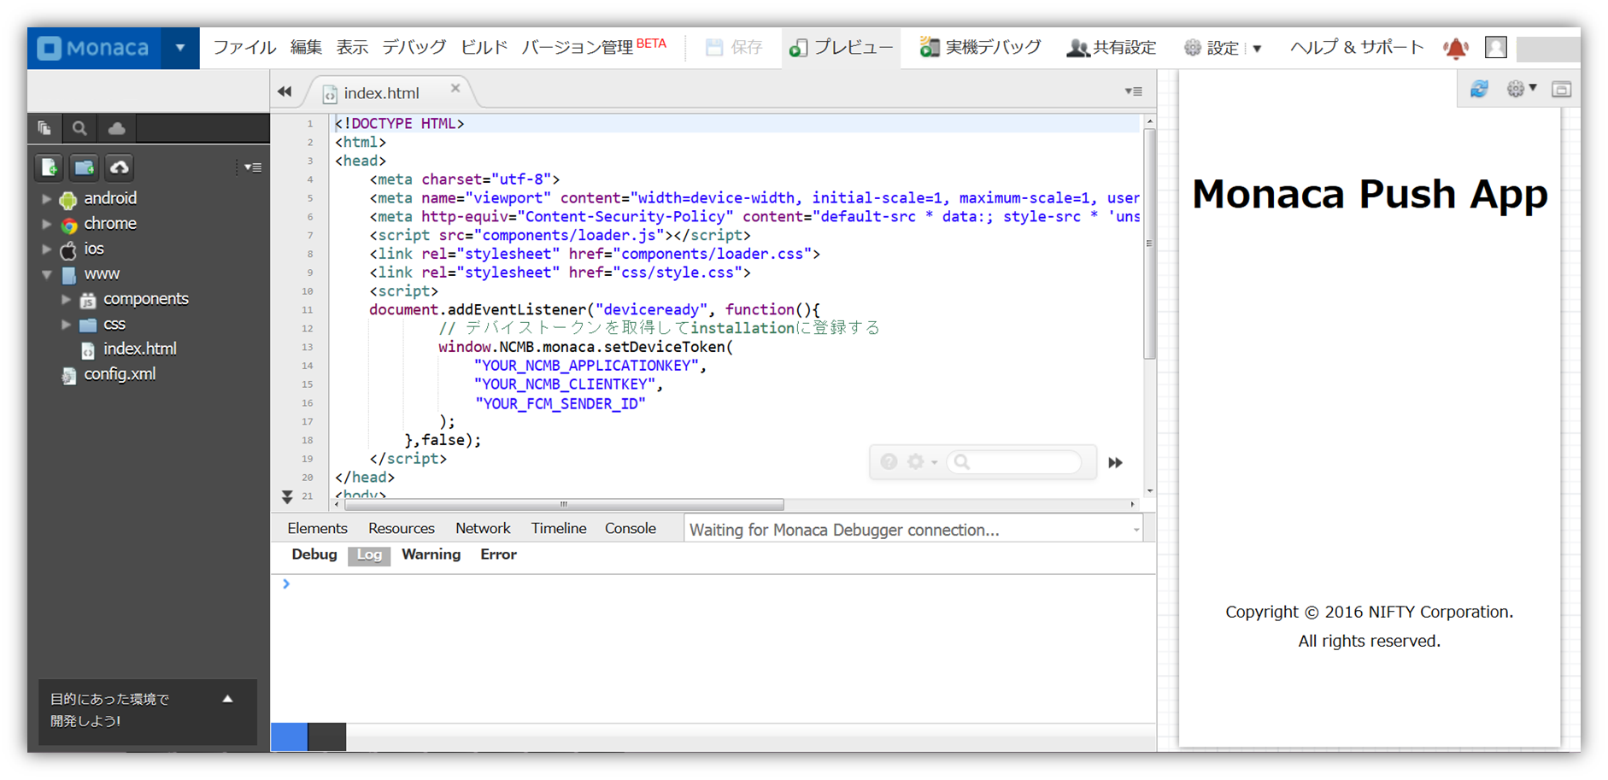The width and height of the screenshot is (1608, 780).
Task: Open the dropdown arrow beside Monaca logo
Action: tap(180, 48)
